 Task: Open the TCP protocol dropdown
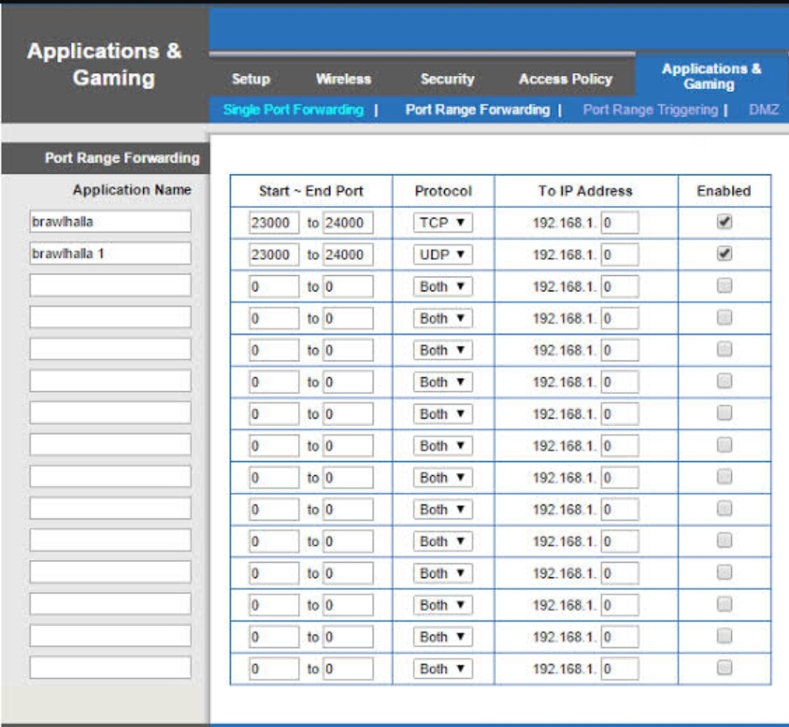click(443, 223)
